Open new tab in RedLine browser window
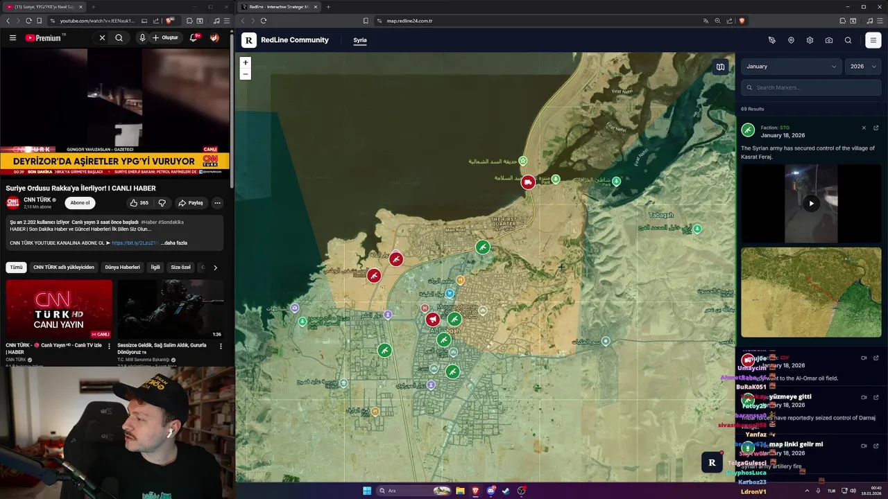Screen dimensions: 888x499 coord(328,7)
